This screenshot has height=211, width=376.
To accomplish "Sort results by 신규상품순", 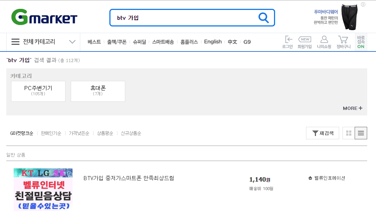I will [131, 133].
